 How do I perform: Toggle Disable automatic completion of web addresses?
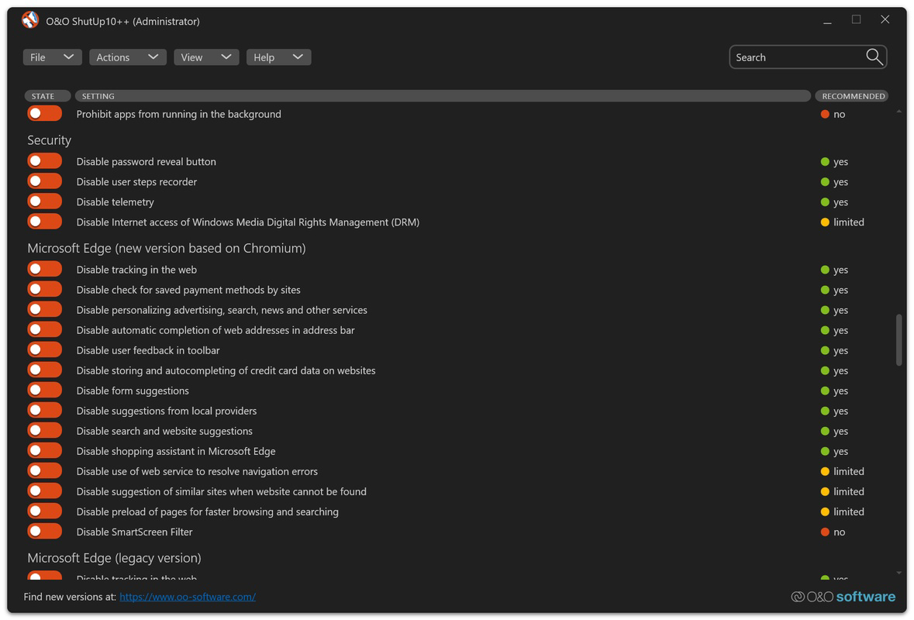[x=44, y=330]
